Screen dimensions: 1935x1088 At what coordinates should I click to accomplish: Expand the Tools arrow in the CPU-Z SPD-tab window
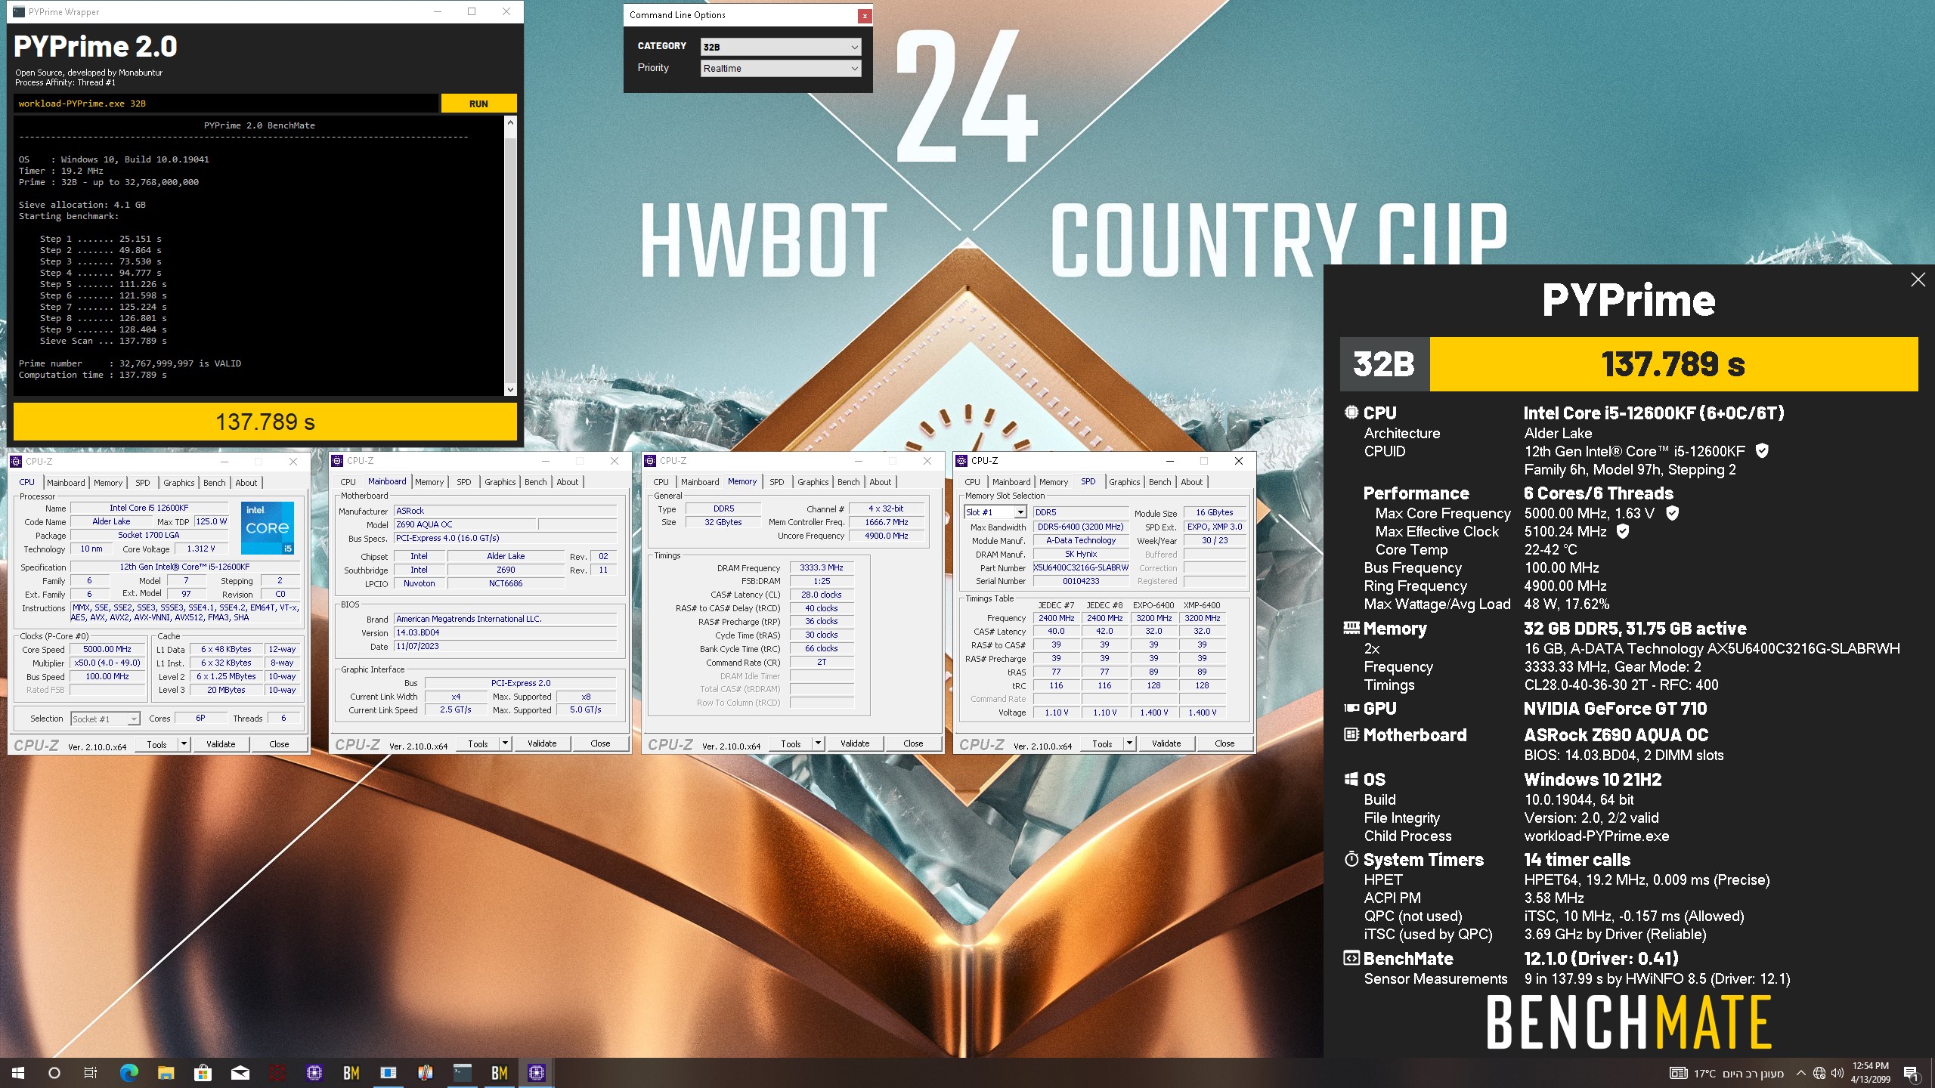1128,743
